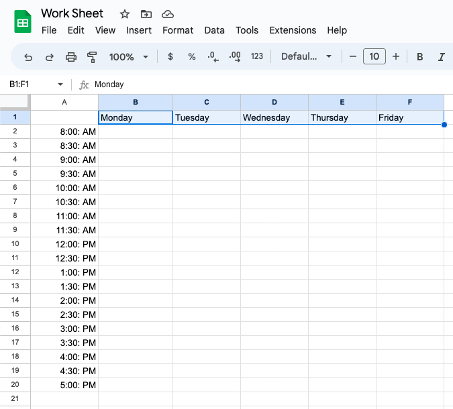Select the 4:30: PM cell
The width and height of the screenshot is (453, 409).
click(64, 371)
